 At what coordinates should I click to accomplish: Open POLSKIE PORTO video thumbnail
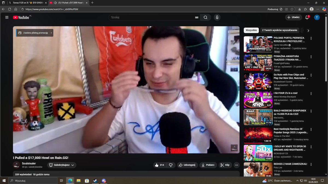tap(258, 44)
